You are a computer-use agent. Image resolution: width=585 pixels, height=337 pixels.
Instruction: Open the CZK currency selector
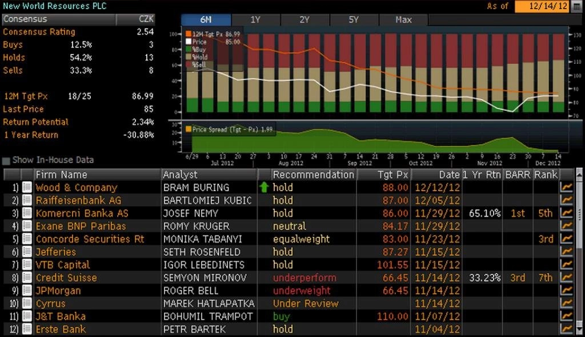(135, 19)
